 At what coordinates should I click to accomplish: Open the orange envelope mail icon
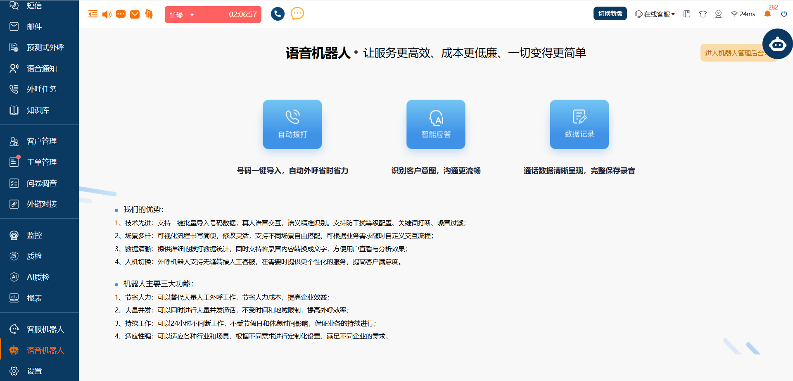click(x=135, y=14)
